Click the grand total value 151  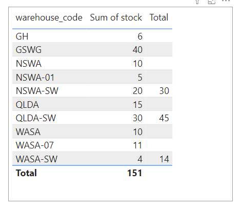click(135, 173)
